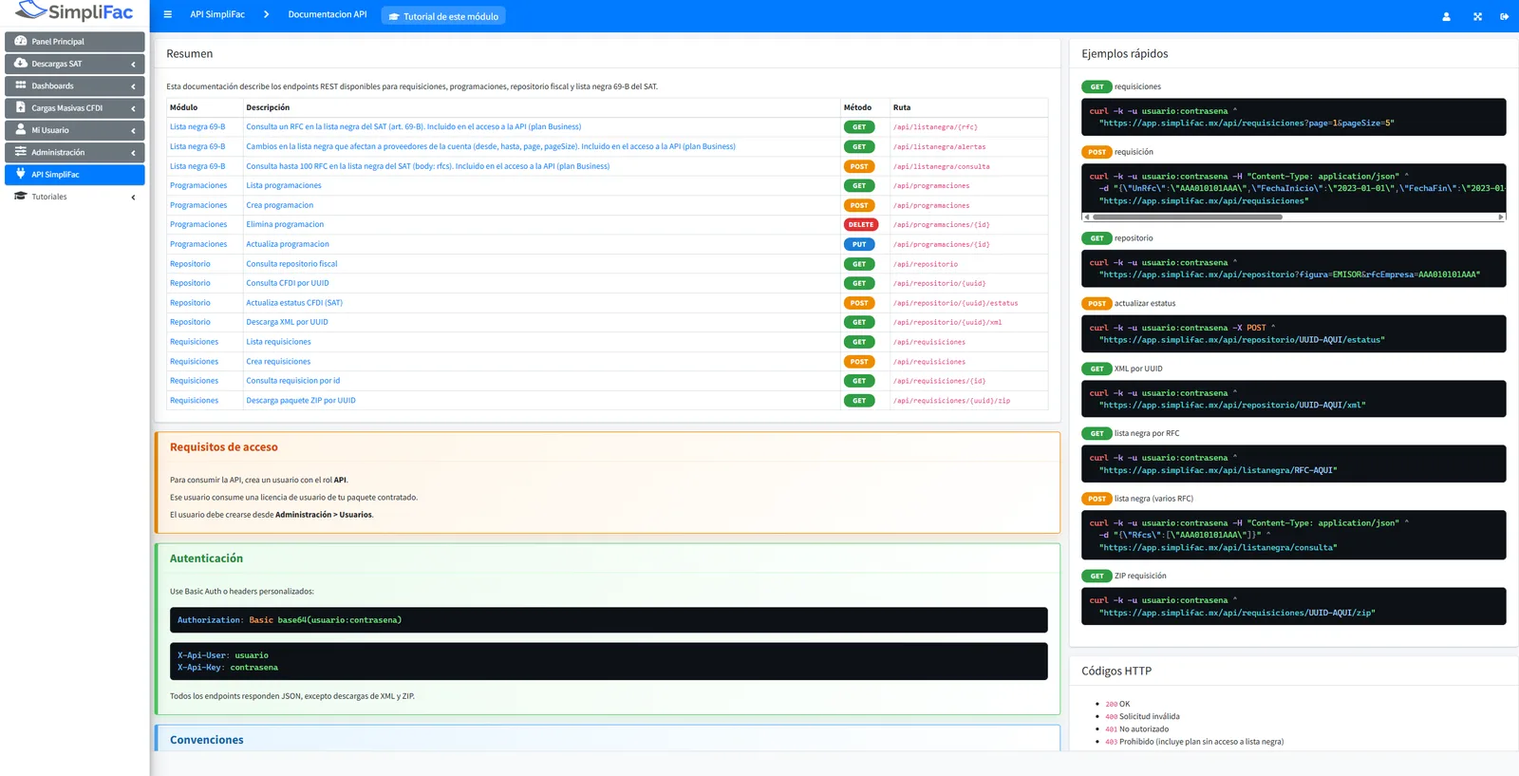Click route /api/requisiciones/{uuid}/zip

pyautogui.click(x=951, y=401)
